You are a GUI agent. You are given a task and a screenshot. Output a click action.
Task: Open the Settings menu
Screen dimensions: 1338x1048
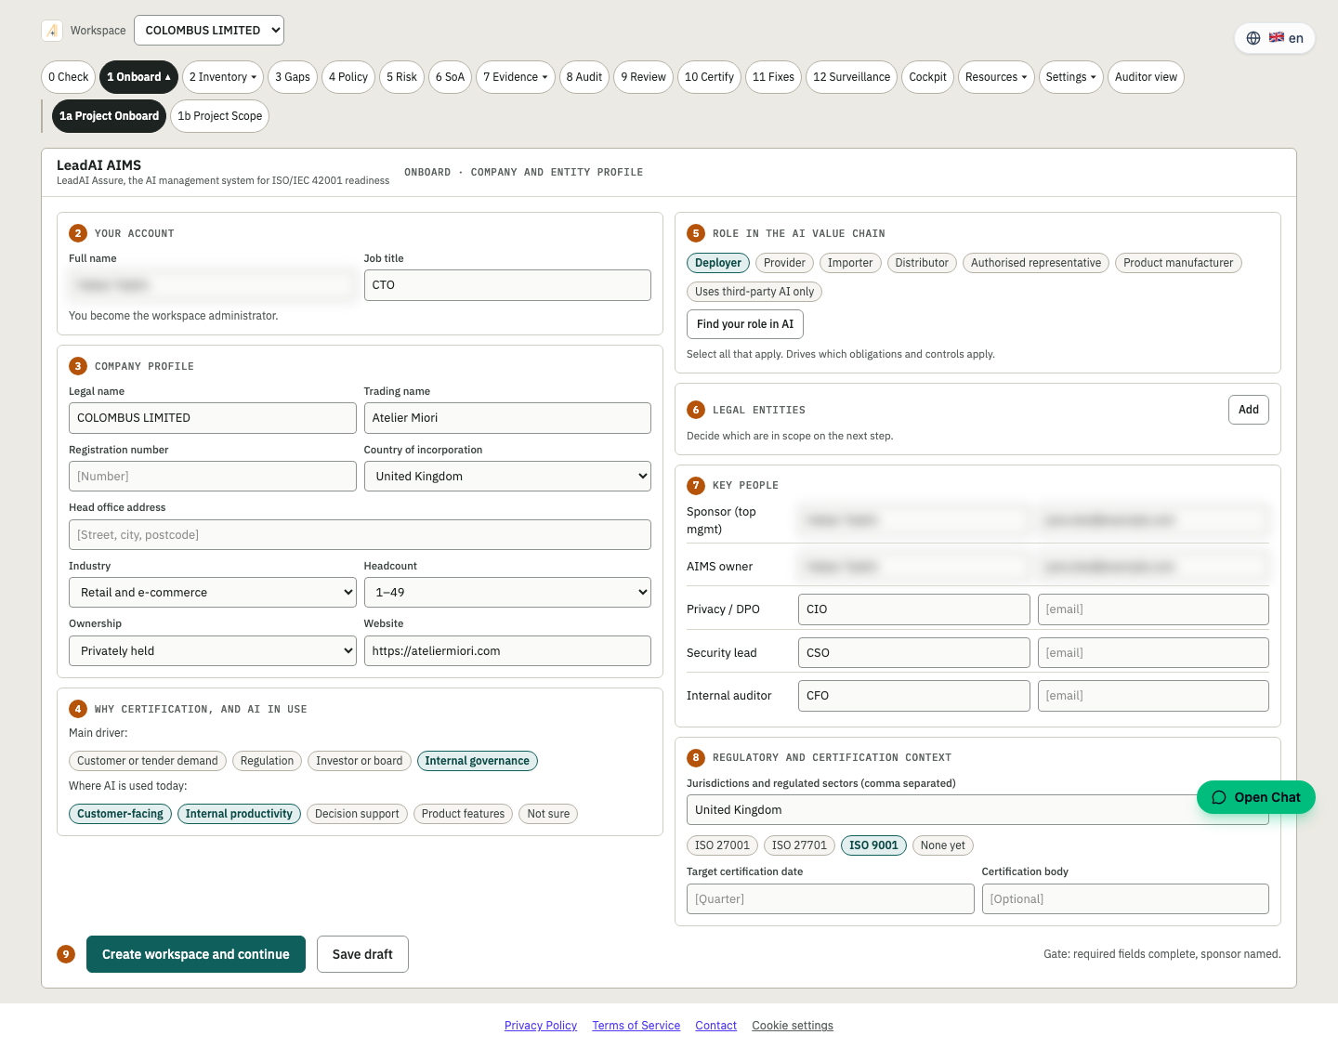pyautogui.click(x=1070, y=77)
